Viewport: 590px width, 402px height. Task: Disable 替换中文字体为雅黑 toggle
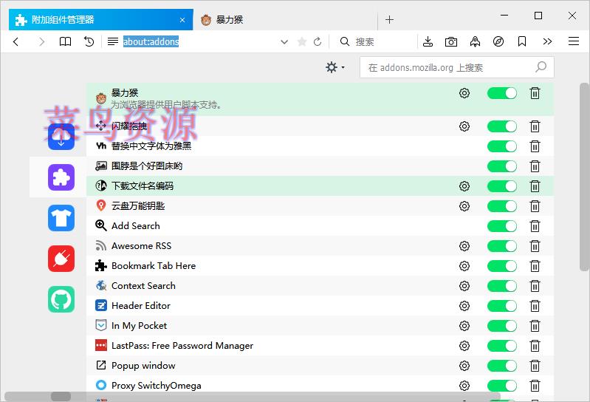(x=502, y=146)
